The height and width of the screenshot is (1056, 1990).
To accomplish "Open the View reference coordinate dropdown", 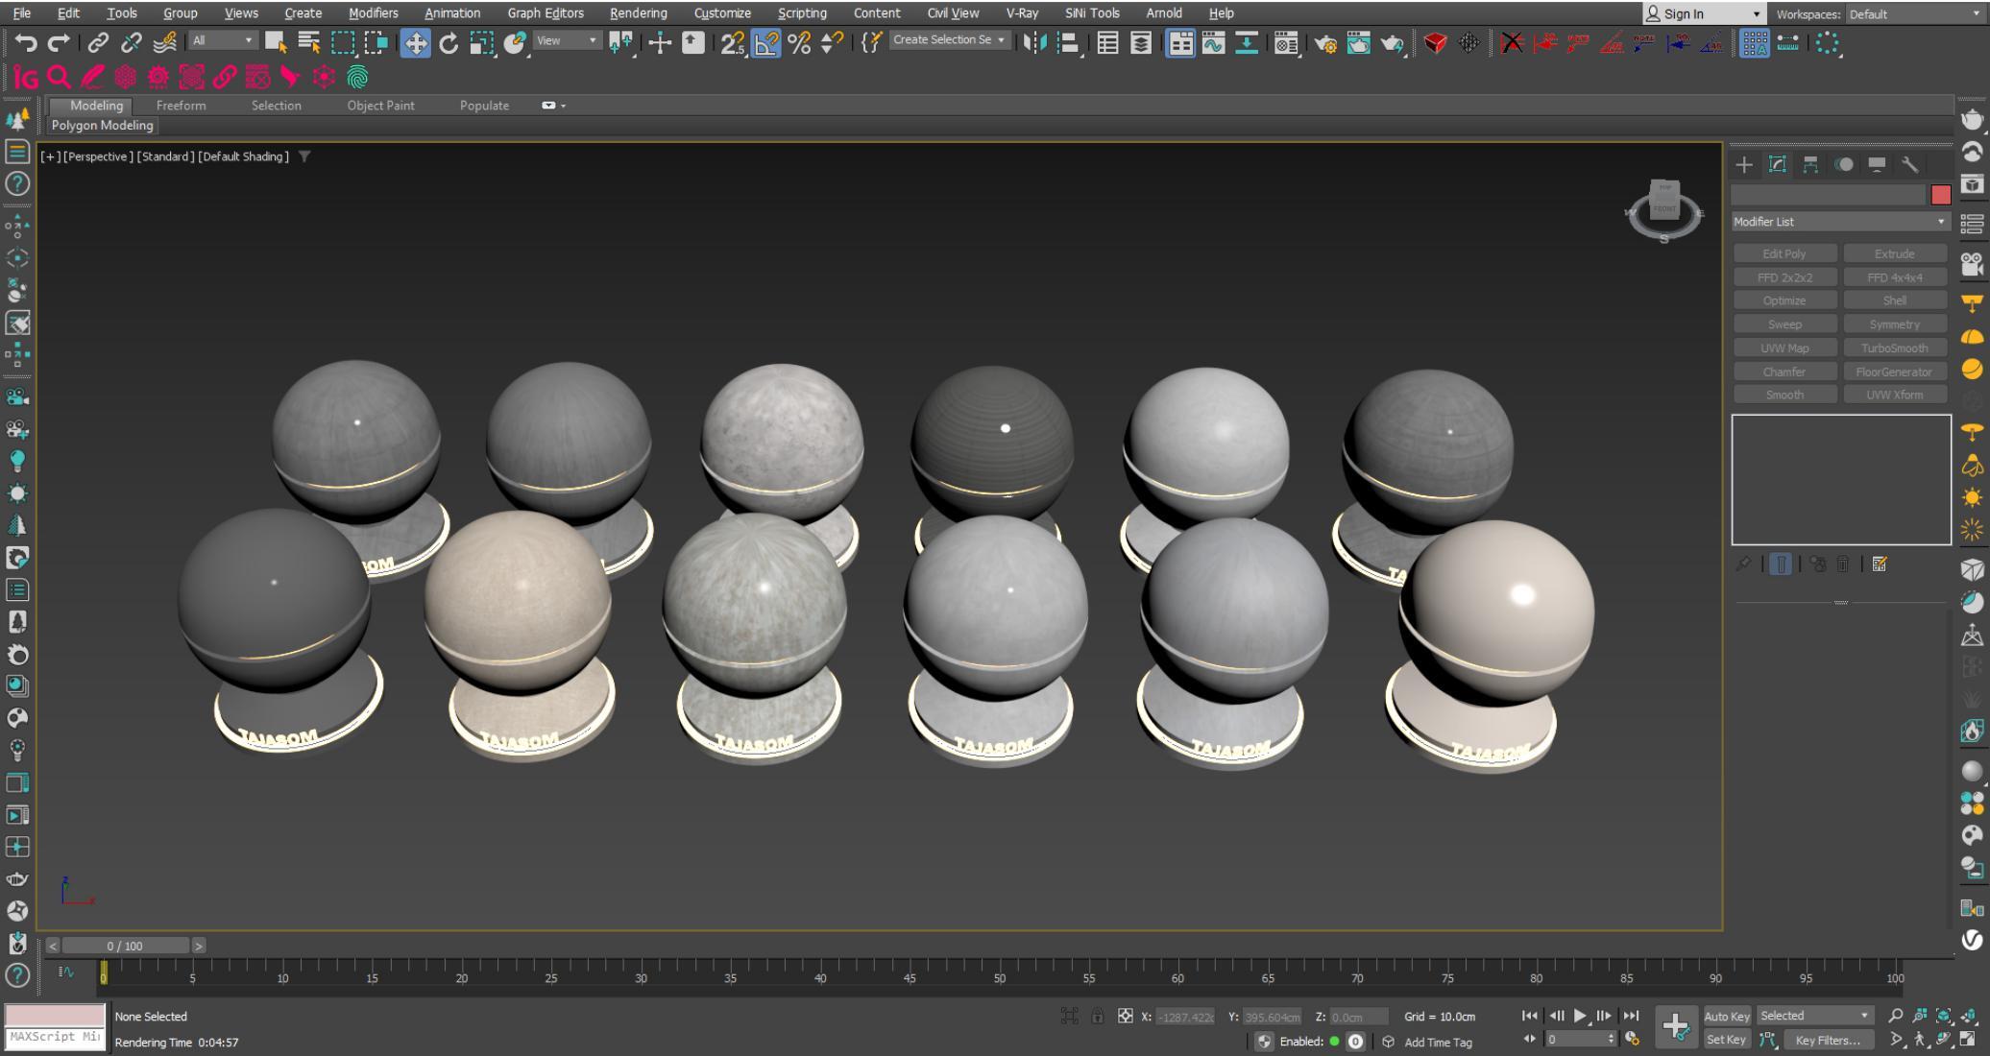I will pyautogui.click(x=567, y=40).
